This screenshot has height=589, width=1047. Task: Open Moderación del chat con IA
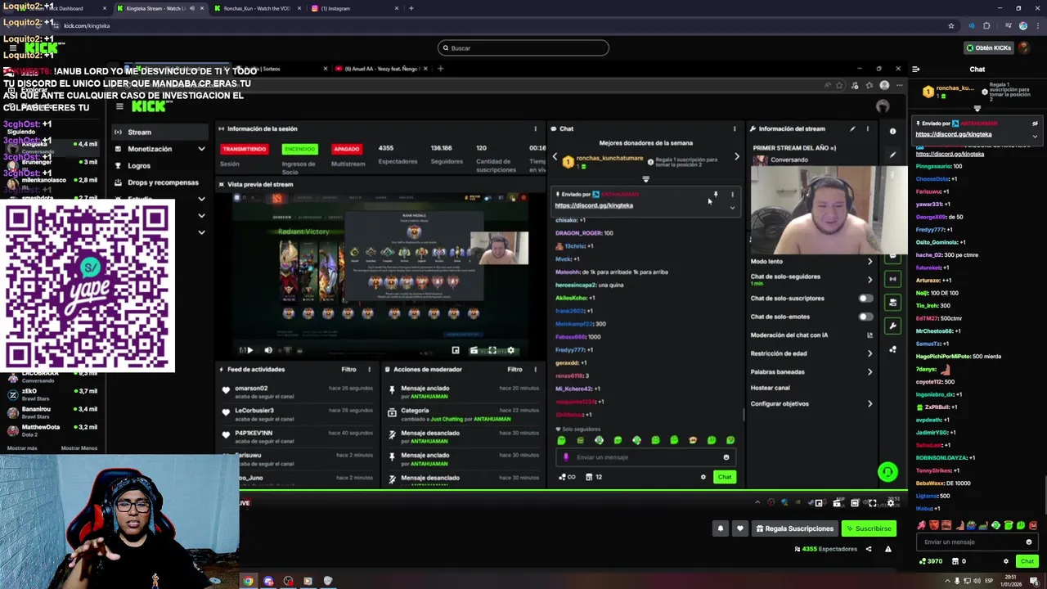(813, 335)
